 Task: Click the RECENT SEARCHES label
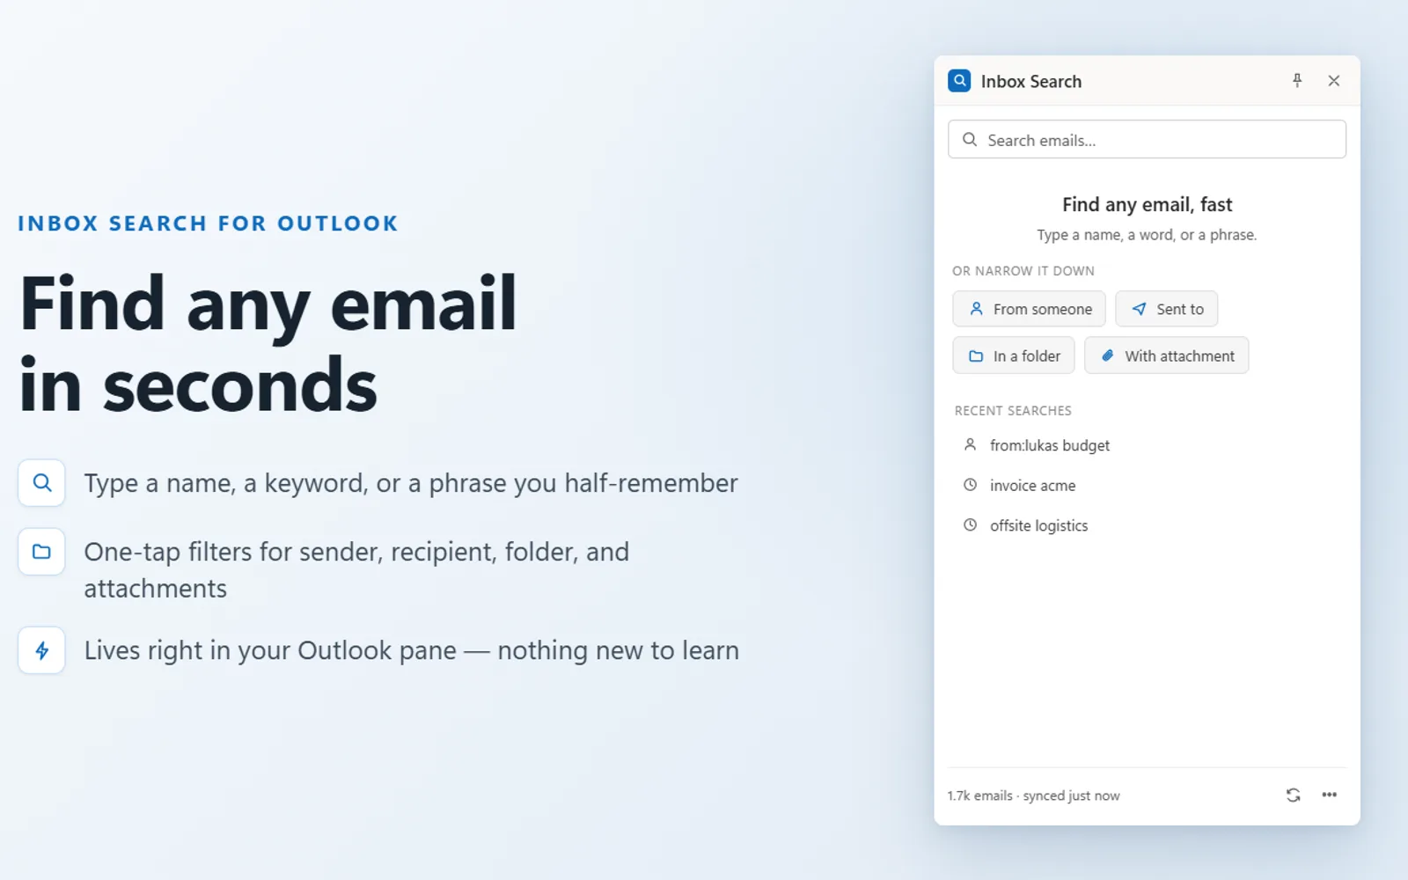pyautogui.click(x=1013, y=411)
